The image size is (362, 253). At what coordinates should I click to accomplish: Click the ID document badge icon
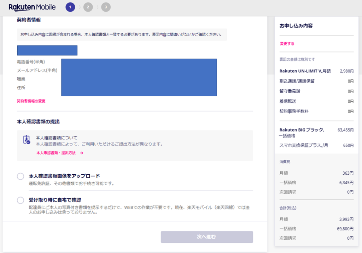click(x=27, y=140)
